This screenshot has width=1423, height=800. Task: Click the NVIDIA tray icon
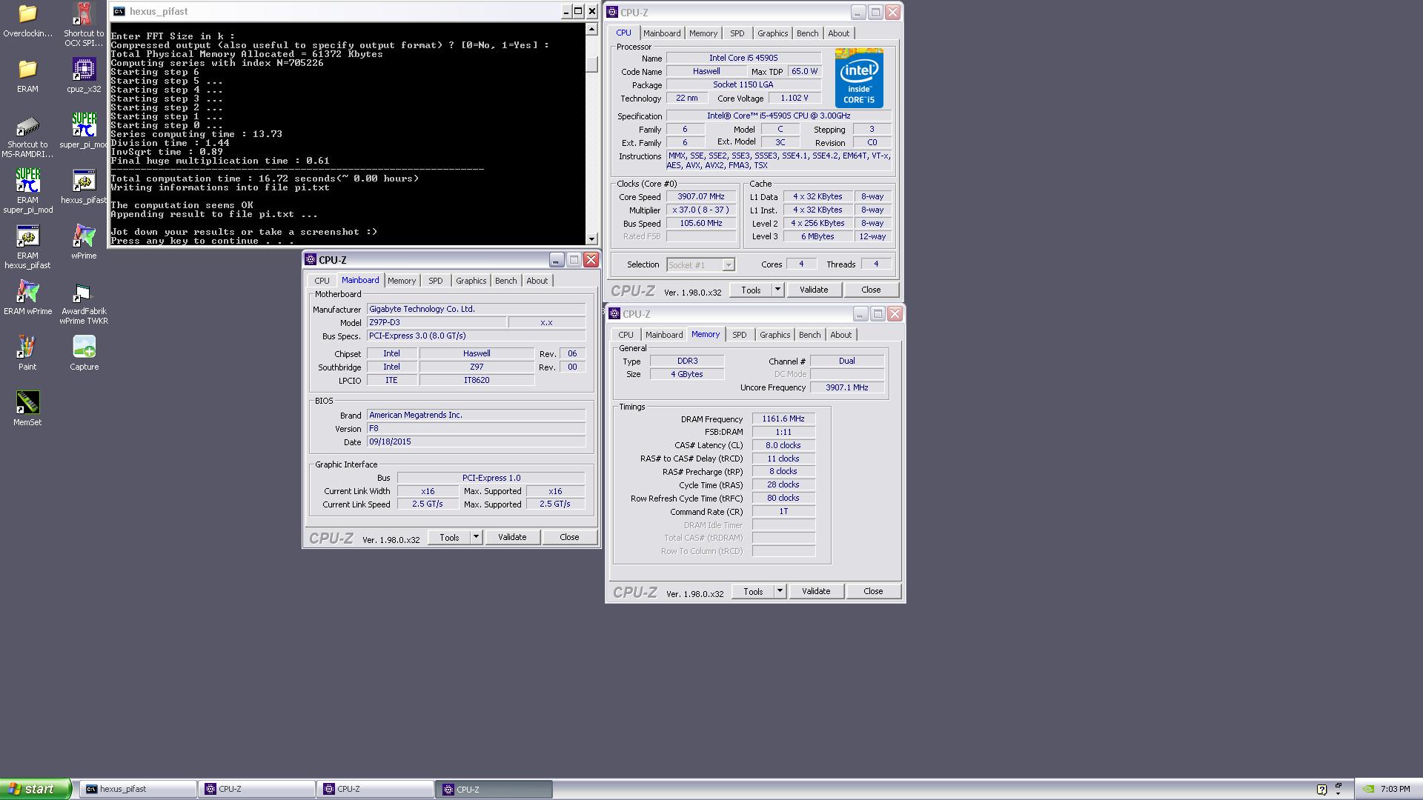tap(1368, 790)
